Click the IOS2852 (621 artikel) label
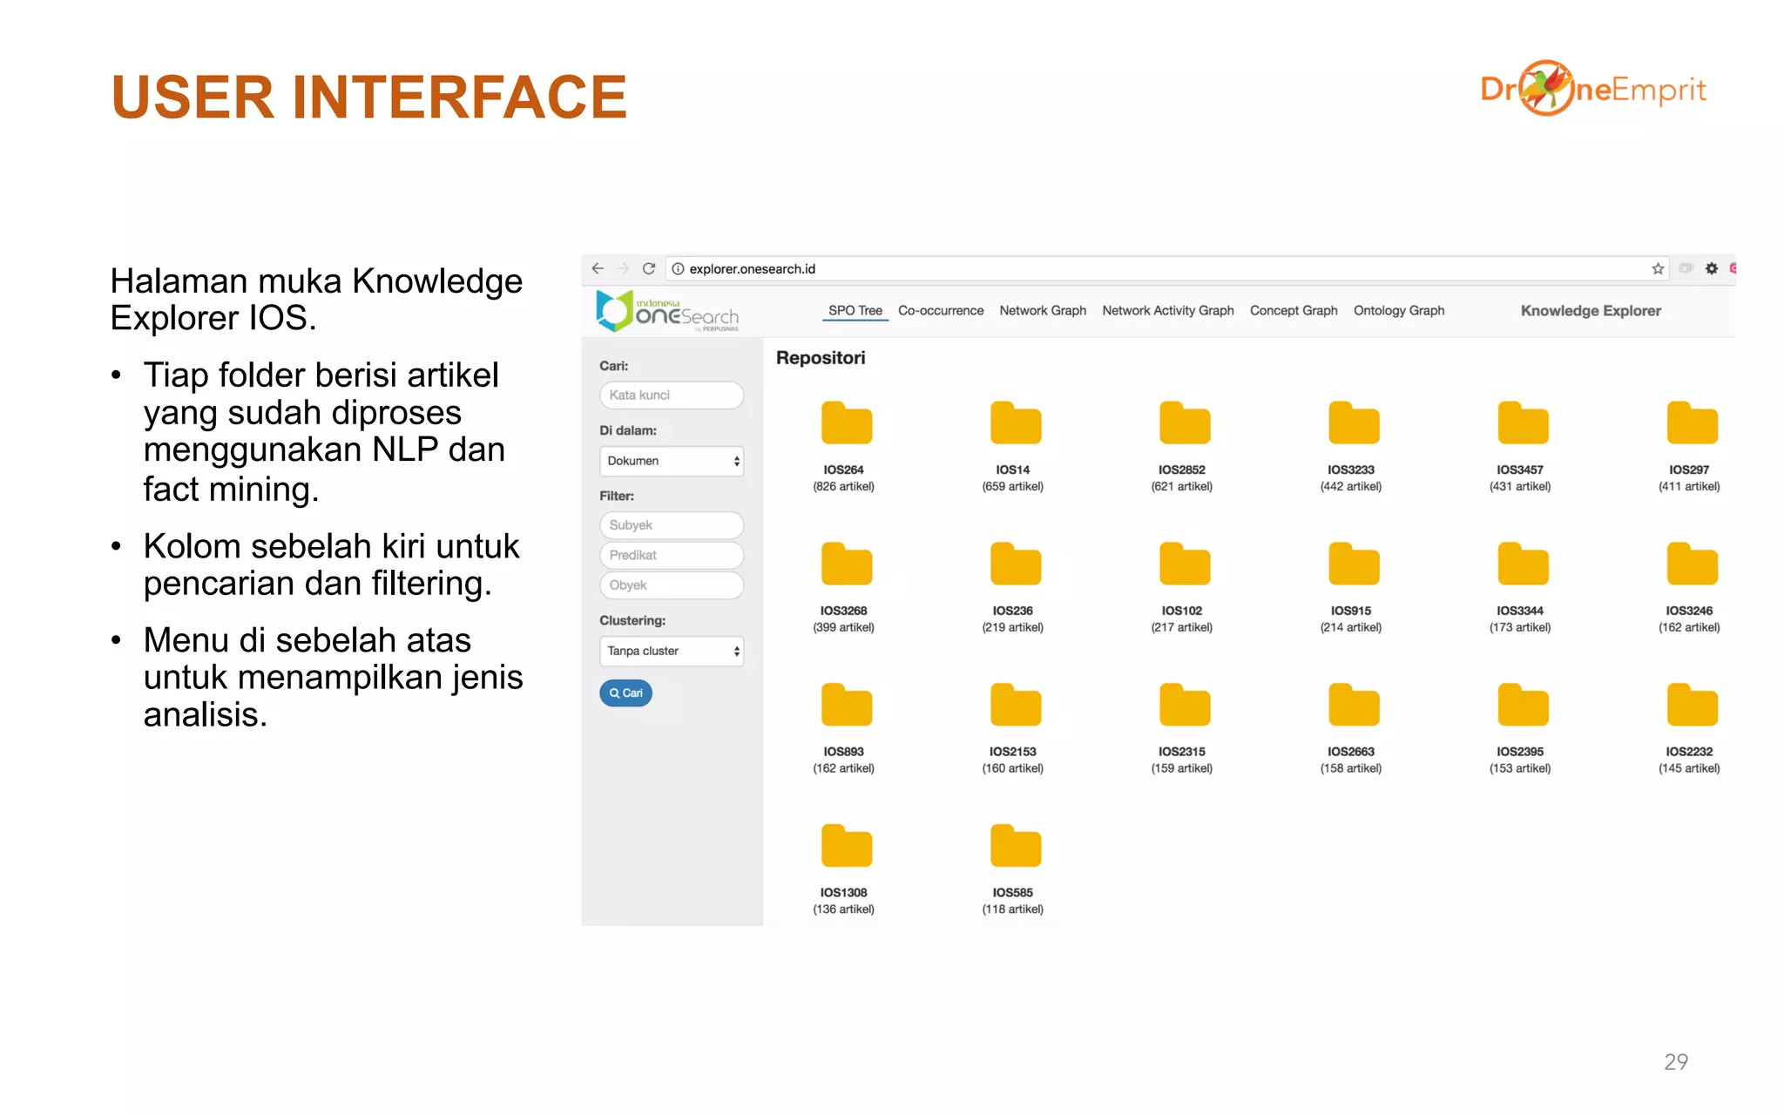Image resolution: width=1784 pixels, height=1115 pixels. [x=1181, y=478]
